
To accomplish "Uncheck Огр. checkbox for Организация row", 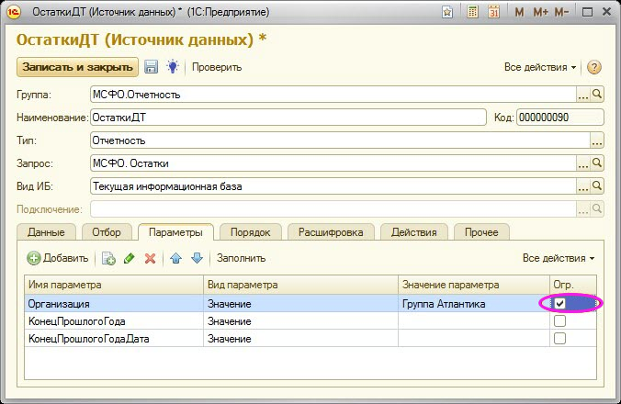I will 559,304.
